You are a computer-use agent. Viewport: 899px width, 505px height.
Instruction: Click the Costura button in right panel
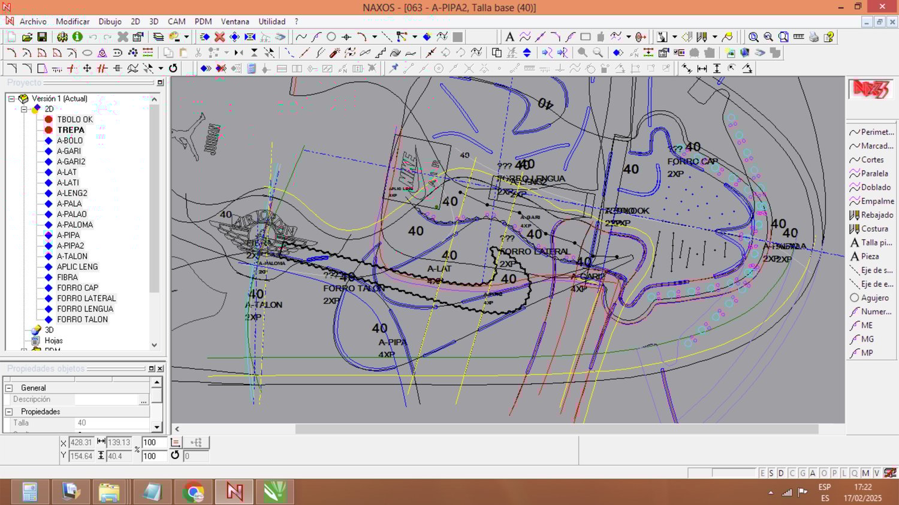click(x=874, y=229)
